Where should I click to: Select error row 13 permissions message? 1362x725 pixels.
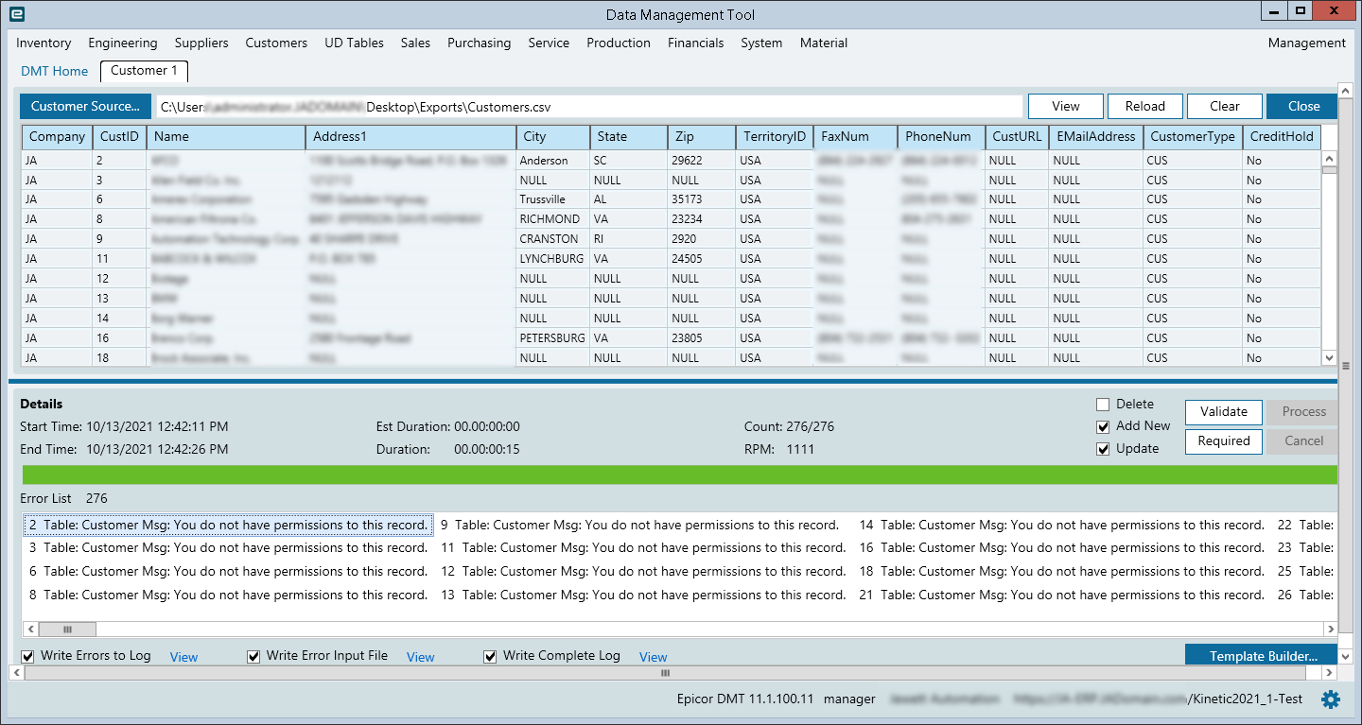click(x=643, y=595)
